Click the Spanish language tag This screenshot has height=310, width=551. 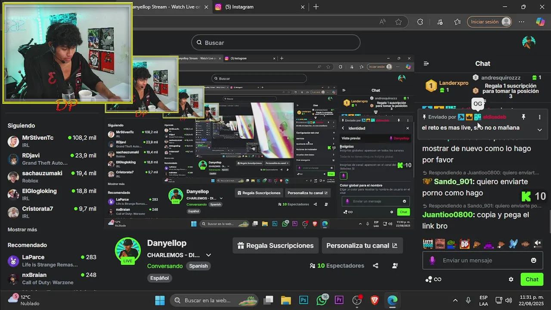(198, 266)
